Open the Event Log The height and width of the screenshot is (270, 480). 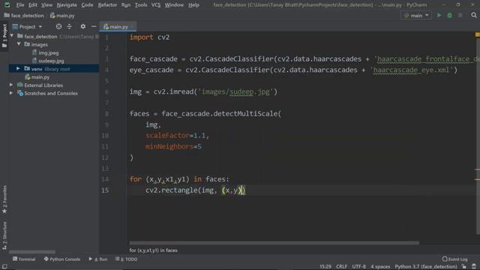point(455,259)
